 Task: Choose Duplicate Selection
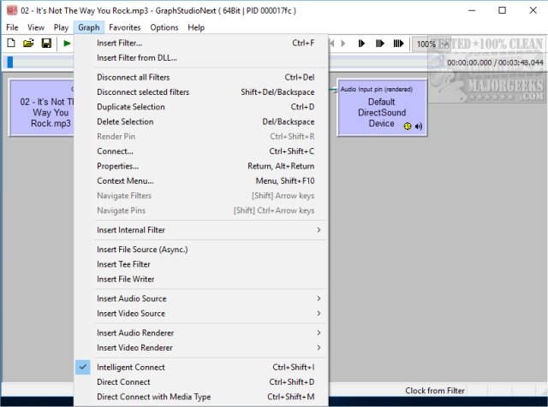tap(201, 107)
